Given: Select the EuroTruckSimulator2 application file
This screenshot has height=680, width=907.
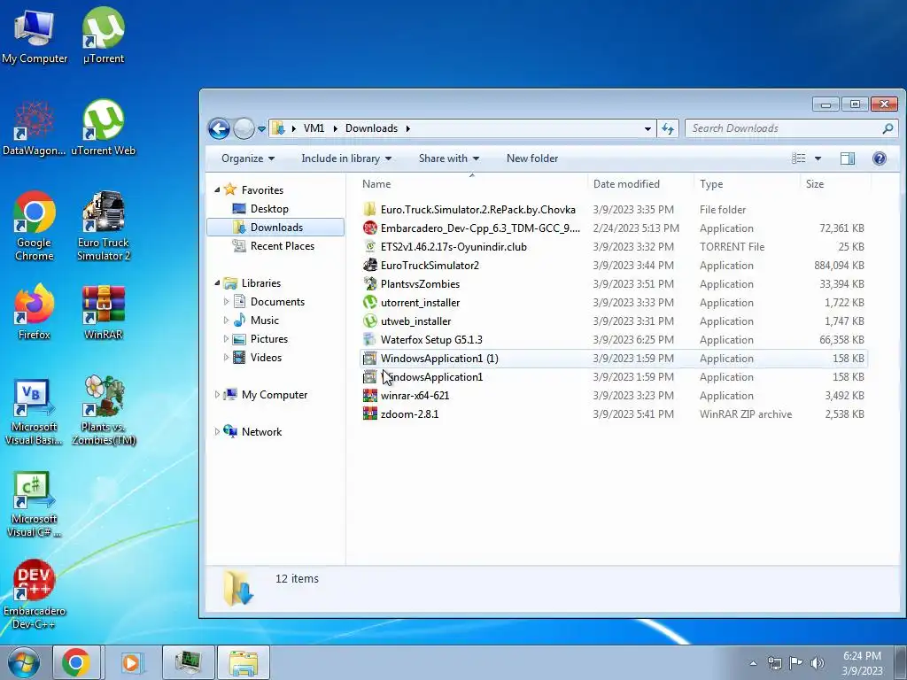Looking at the screenshot, I should click(613, 266).
